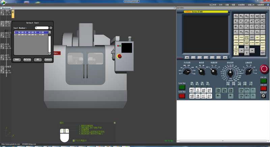Open the 文件 menu in the top bar

(221, 5)
